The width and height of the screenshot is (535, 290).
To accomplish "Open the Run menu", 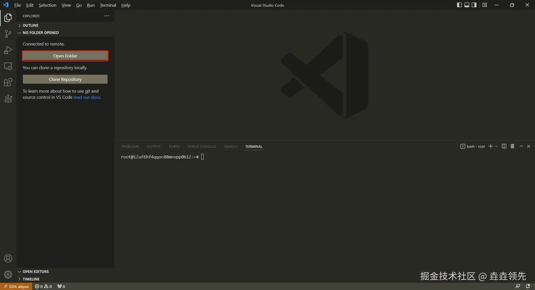I will point(91,5).
